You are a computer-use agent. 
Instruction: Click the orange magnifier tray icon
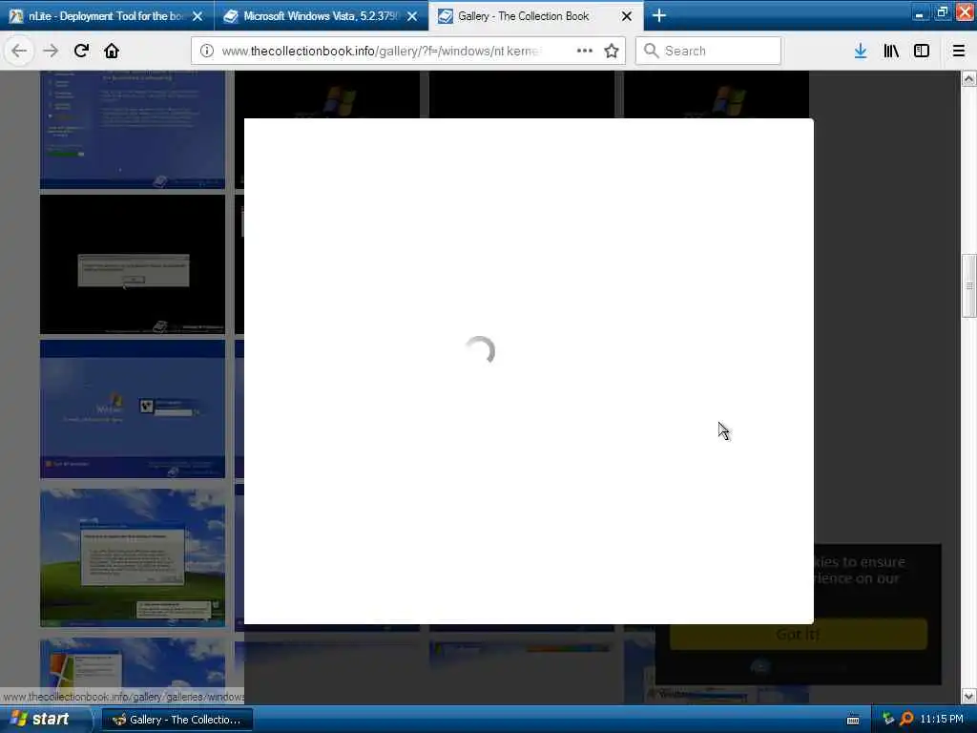[x=906, y=720]
